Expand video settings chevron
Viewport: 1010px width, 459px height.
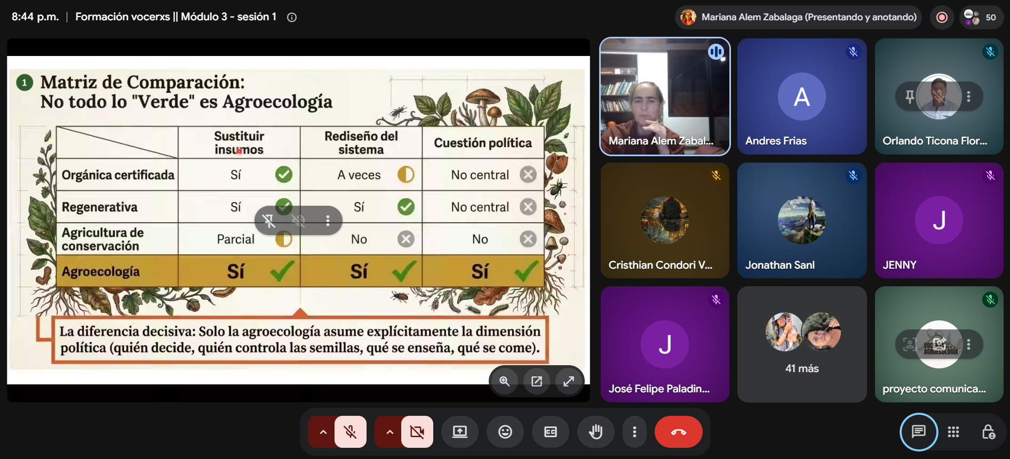[x=389, y=432]
